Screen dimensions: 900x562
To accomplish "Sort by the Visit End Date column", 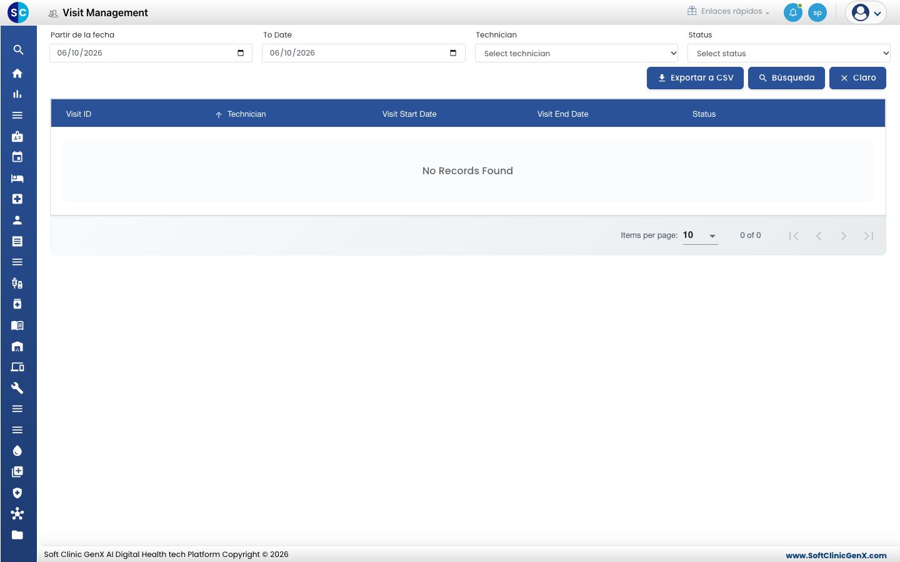I will tap(562, 114).
